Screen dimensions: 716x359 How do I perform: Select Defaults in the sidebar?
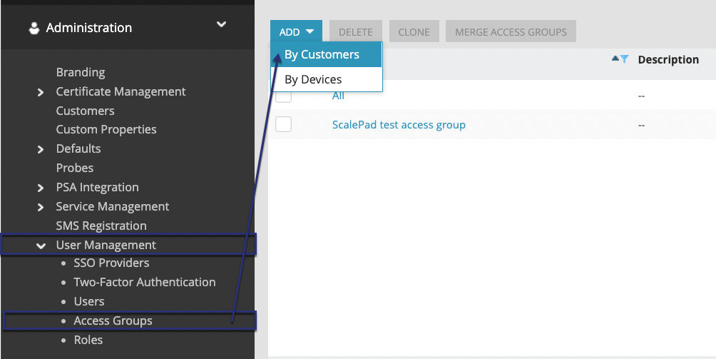click(78, 148)
